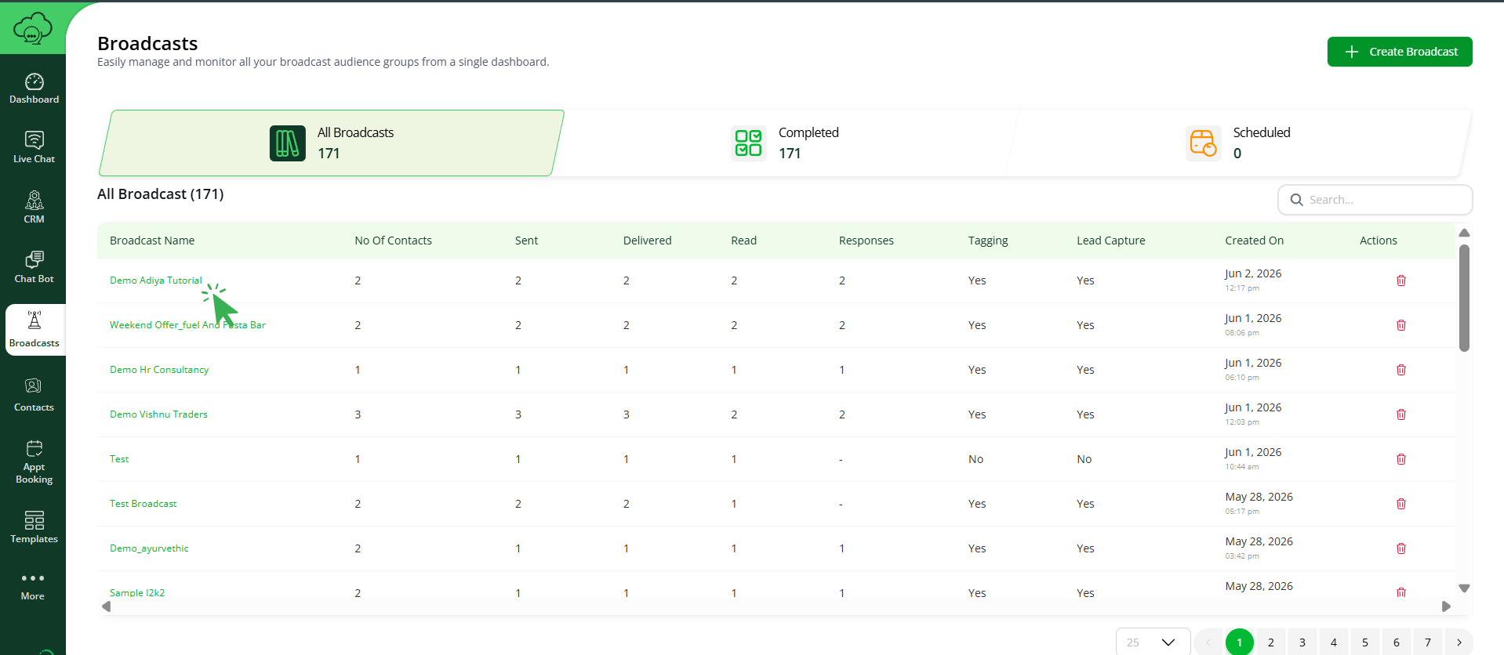Click the Create Broadcast button
This screenshot has height=655, width=1504.
pyautogui.click(x=1400, y=52)
